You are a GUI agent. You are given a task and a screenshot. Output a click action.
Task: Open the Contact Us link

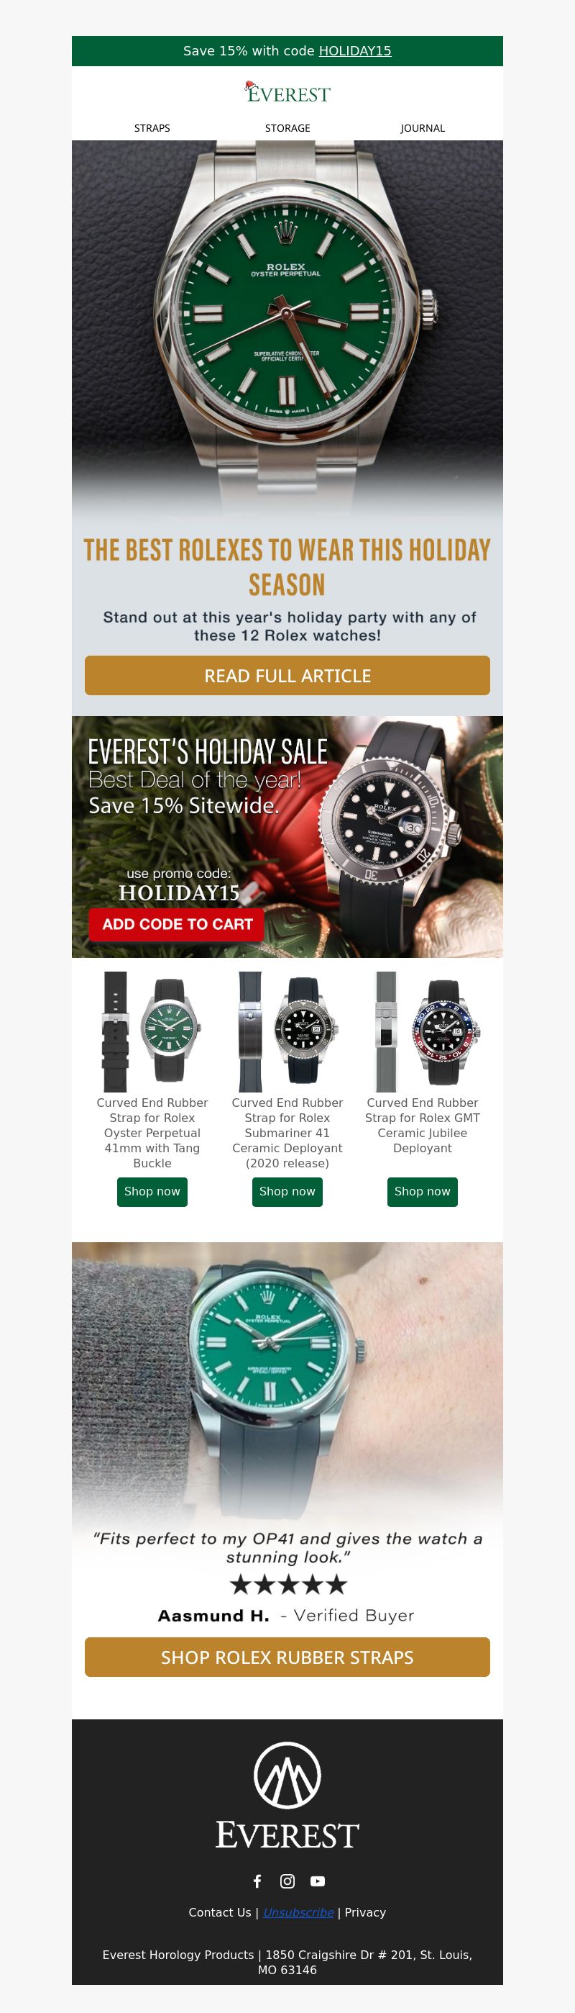tap(220, 1912)
